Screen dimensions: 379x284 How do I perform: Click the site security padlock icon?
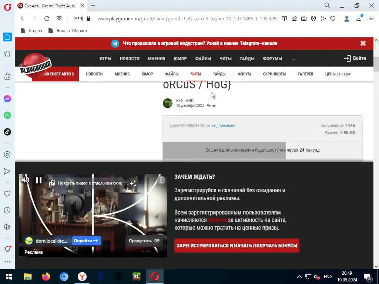pyautogui.click(x=88, y=18)
